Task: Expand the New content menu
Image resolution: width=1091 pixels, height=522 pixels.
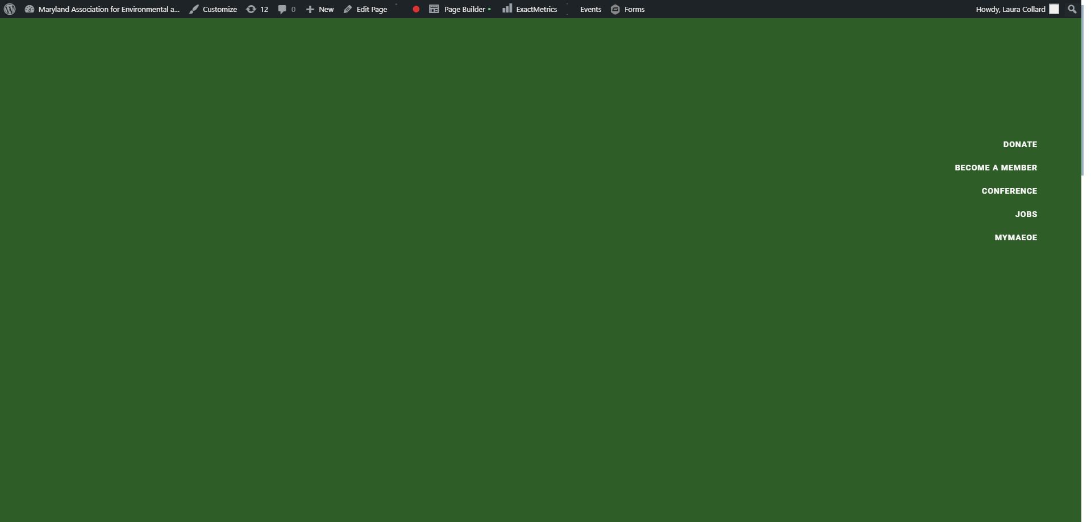Action: coord(320,9)
